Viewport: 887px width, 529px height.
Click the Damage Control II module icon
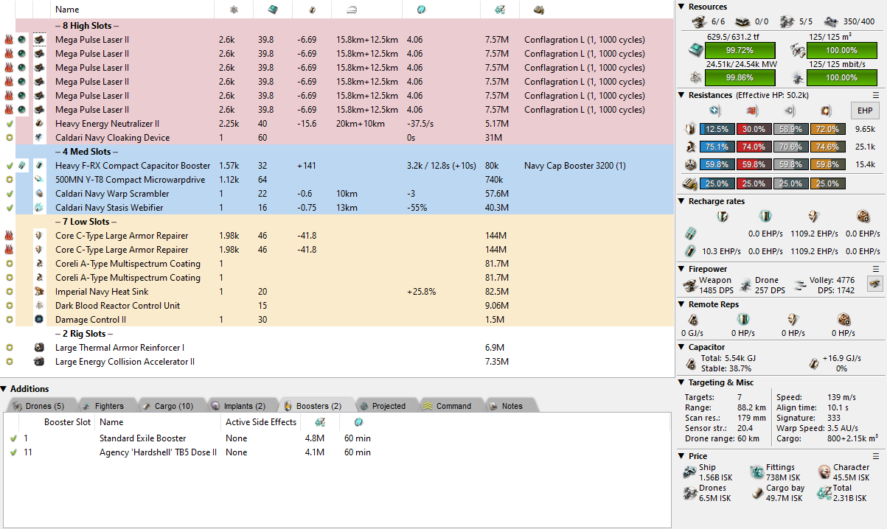[x=39, y=319]
